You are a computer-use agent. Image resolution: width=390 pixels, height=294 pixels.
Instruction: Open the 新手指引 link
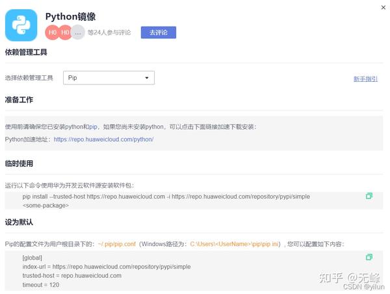[365, 79]
